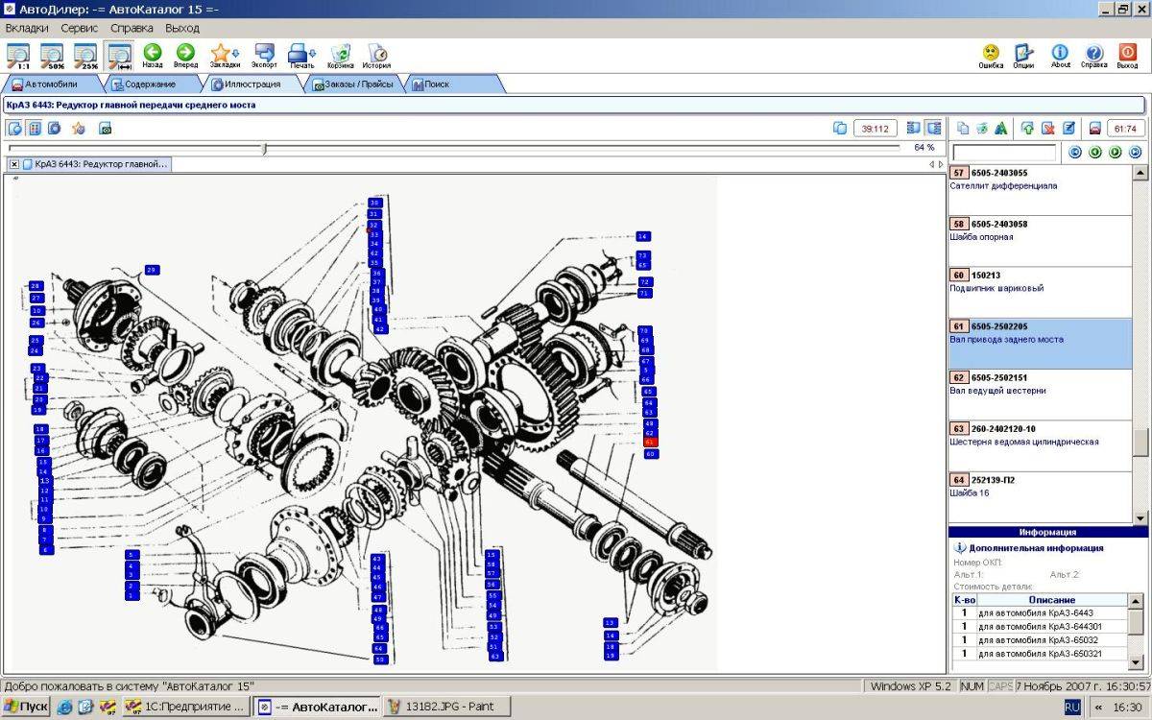This screenshot has height=720, width=1152.
Task: Go back with the Назад button
Action: point(153,57)
